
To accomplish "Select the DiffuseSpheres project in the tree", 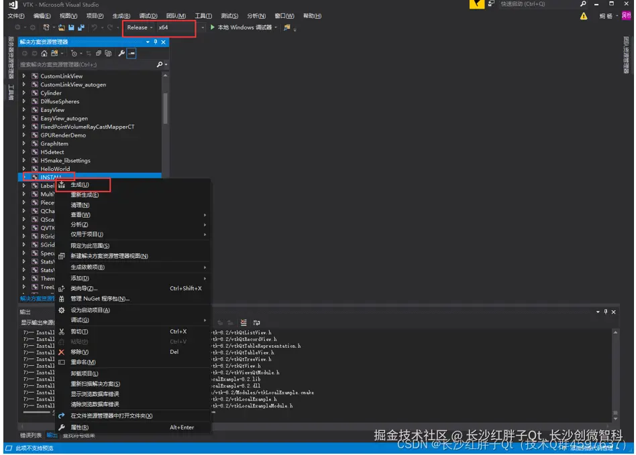I will point(60,101).
